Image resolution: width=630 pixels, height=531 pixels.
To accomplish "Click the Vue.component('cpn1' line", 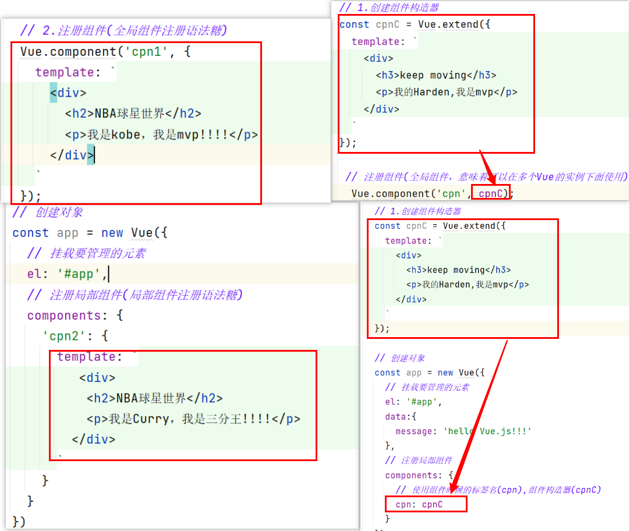I will click(105, 52).
